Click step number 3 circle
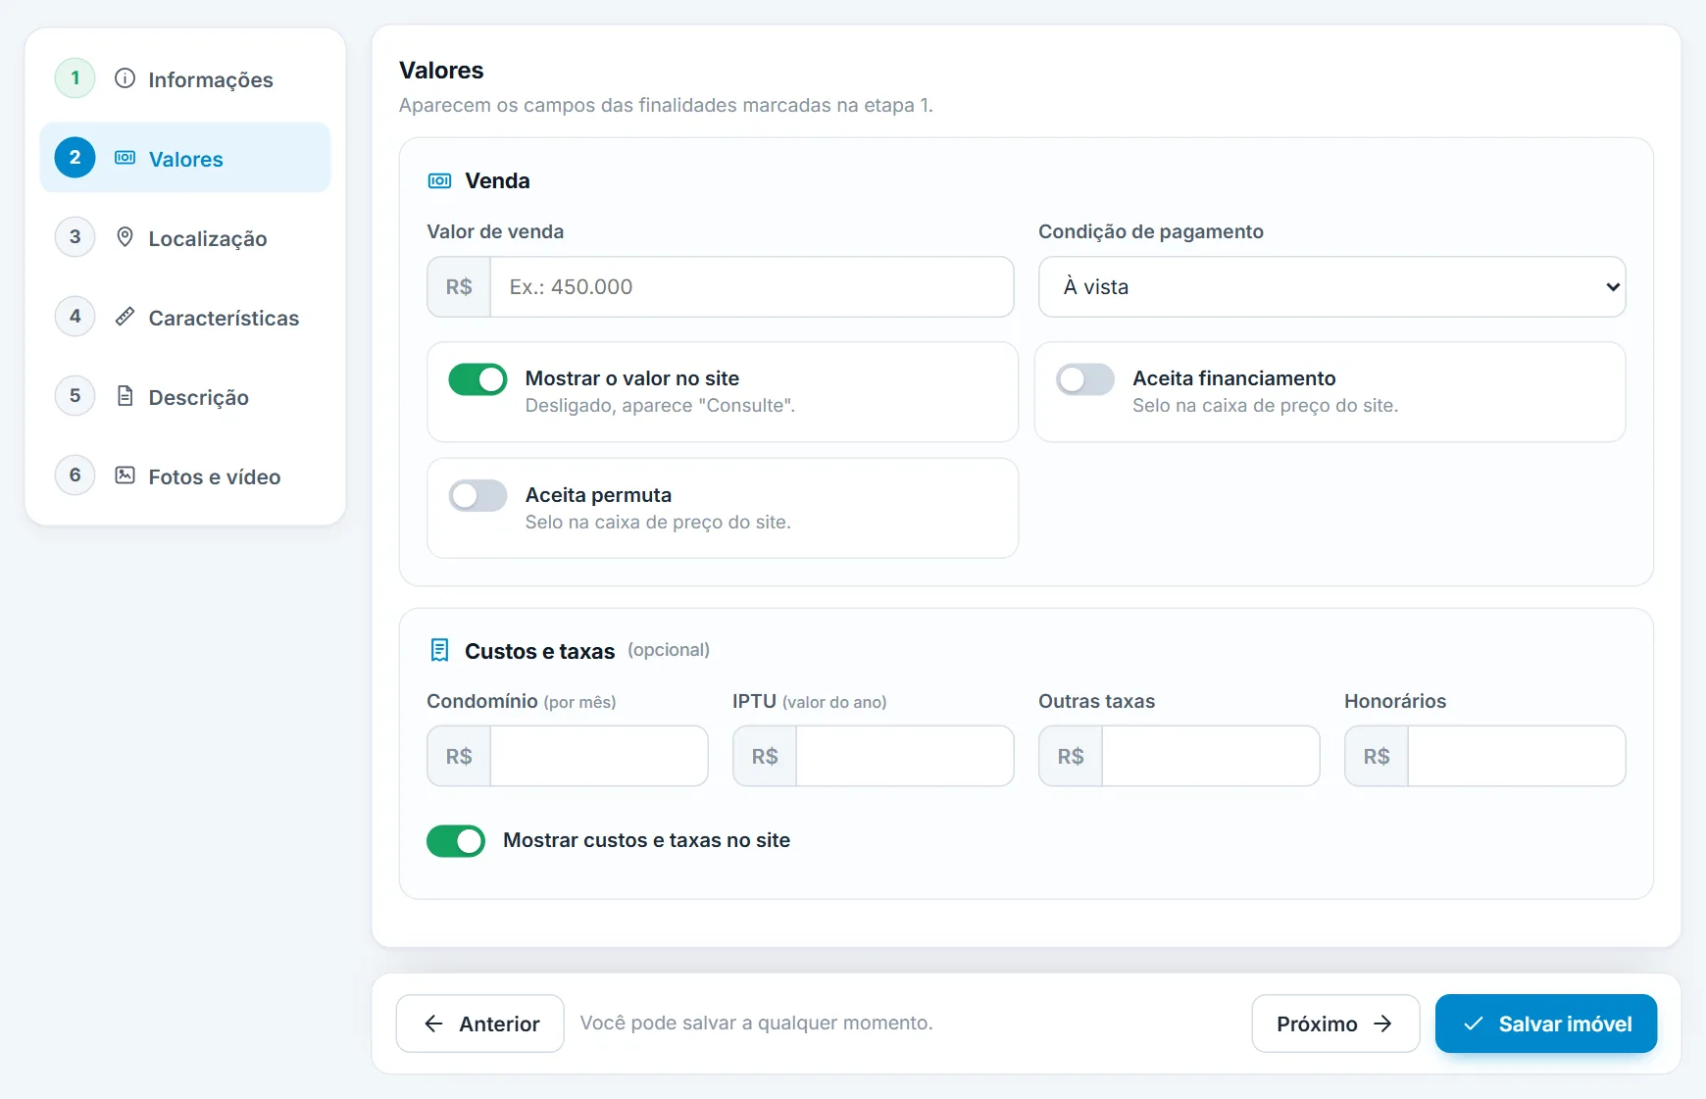Image resolution: width=1706 pixels, height=1099 pixels. pyautogui.click(x=75, y=237)
